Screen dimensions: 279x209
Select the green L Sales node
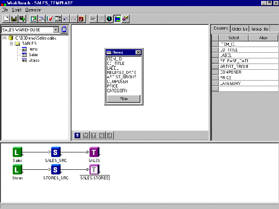pyautogui.click(x=17, y=152)
